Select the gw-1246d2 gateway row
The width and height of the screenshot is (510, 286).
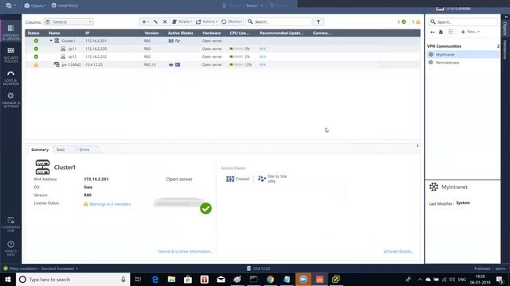223,64
